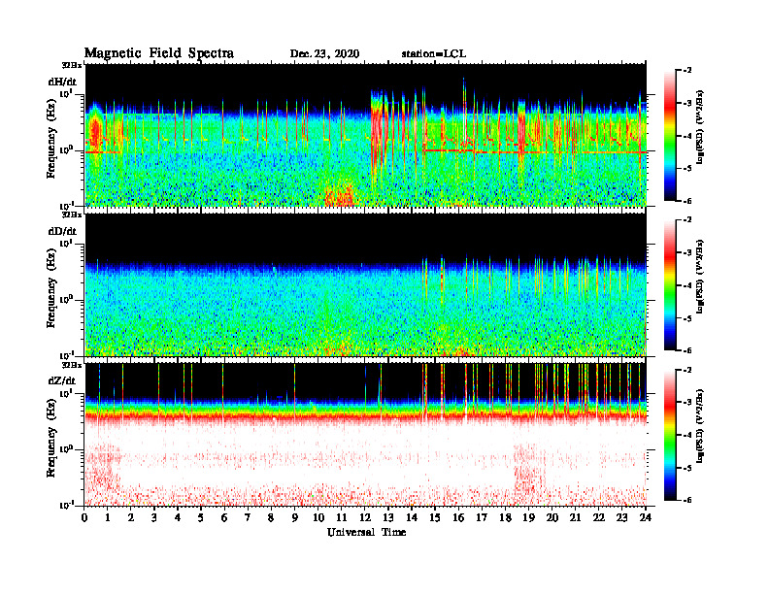769x594 pixels.
Task: Click hour 7 on the time axis
Action: tap(248, 518)
